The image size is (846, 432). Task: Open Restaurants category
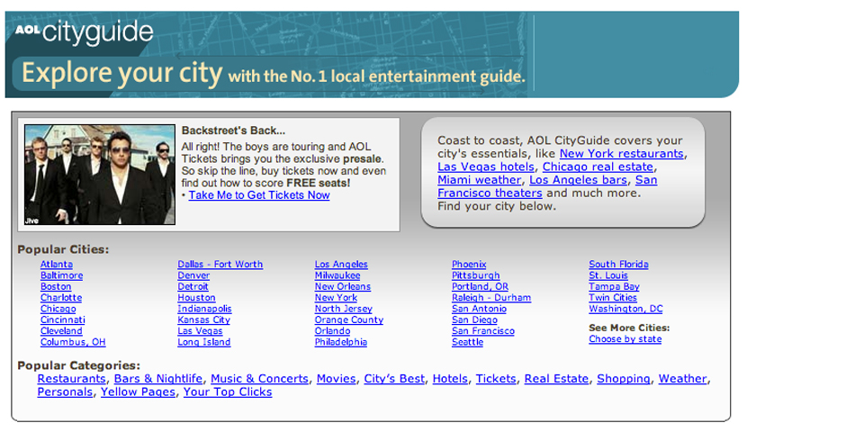pos(71,379)
